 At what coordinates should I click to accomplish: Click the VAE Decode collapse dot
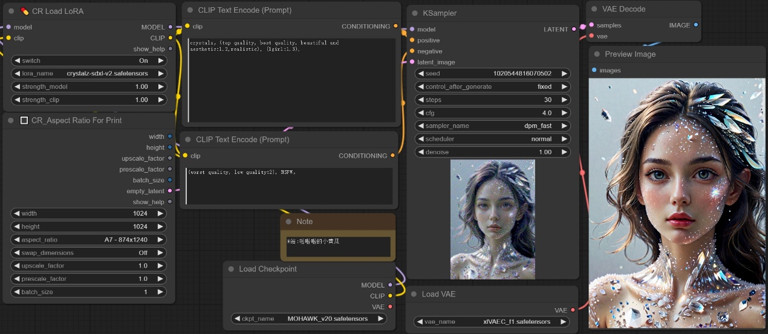tap(594, 9)
